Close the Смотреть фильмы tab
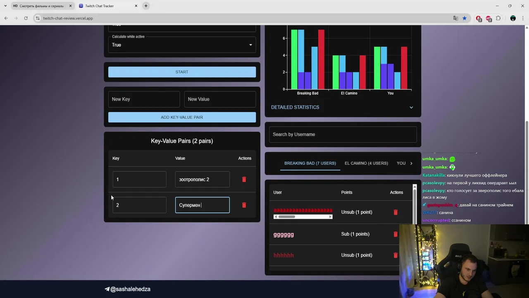Screen dimensions: 529x298 coord(70,6)
